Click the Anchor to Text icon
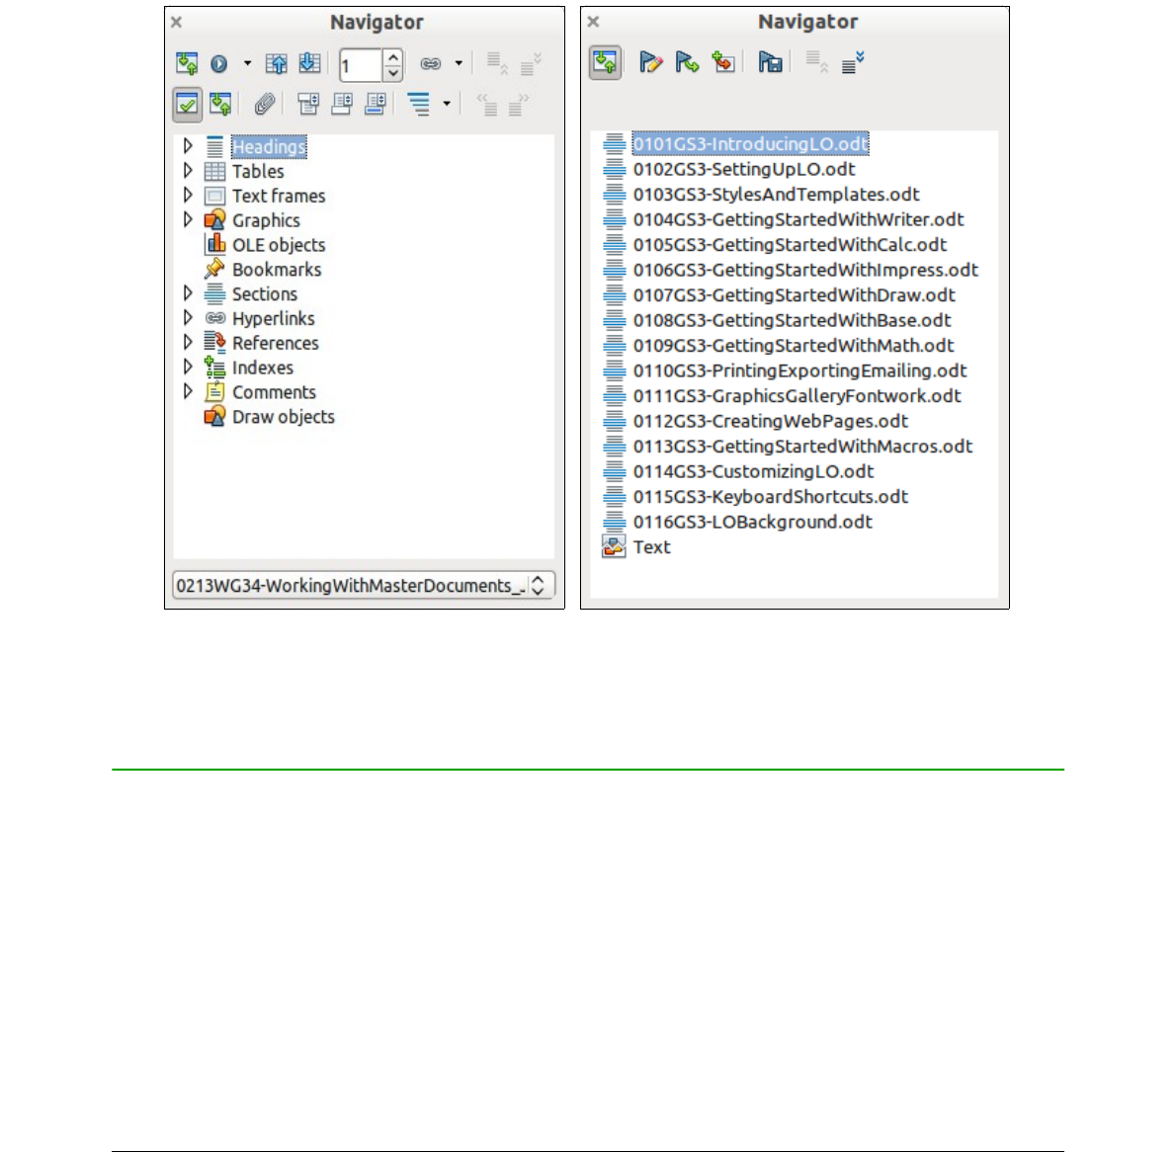The width and height of the screenshot is (1176, 1152). [375, 104]
